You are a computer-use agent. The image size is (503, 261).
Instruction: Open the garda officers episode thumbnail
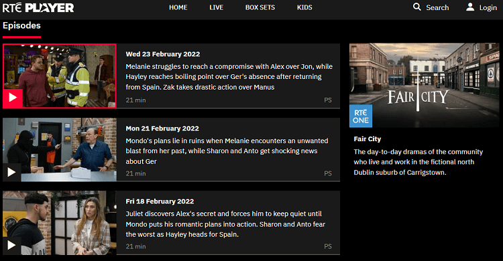click(x=60, y=76)
